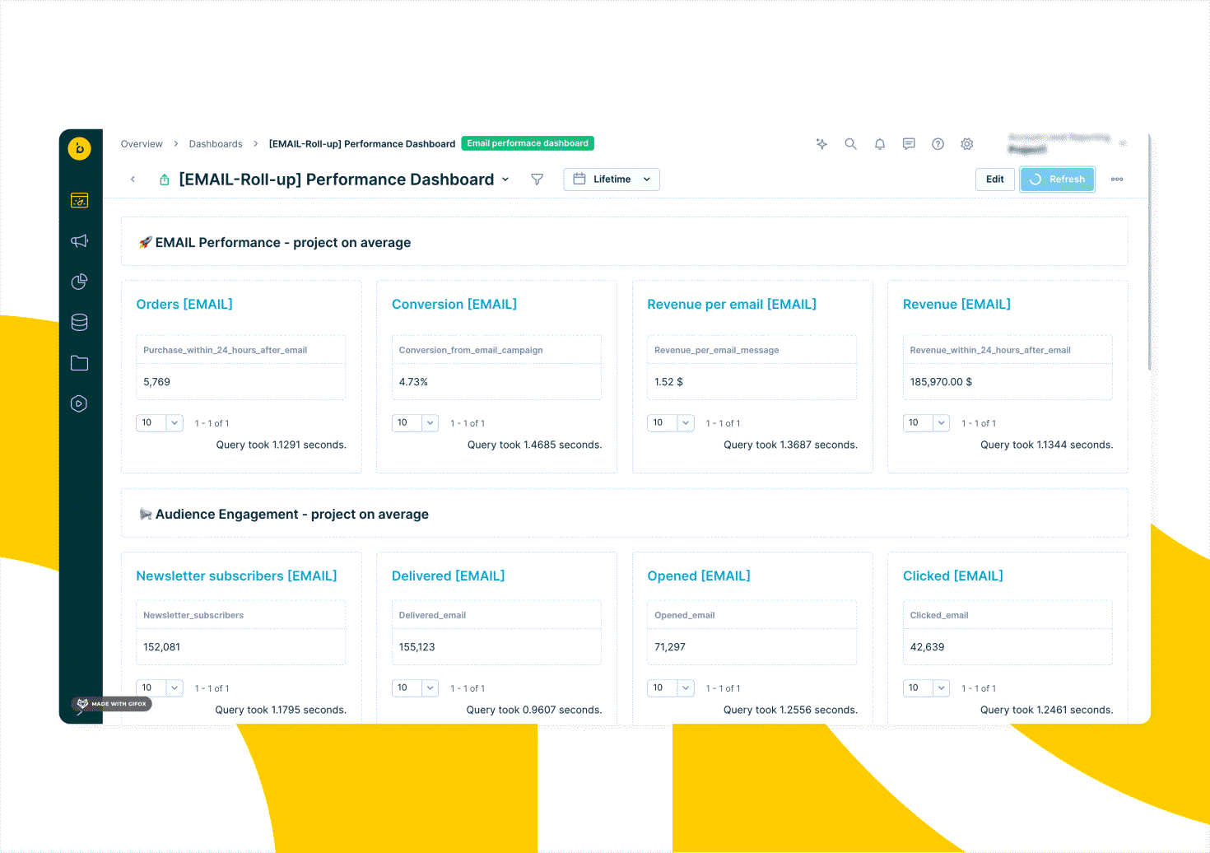Open the three-dot more options menu

[x=1117, y=179]
